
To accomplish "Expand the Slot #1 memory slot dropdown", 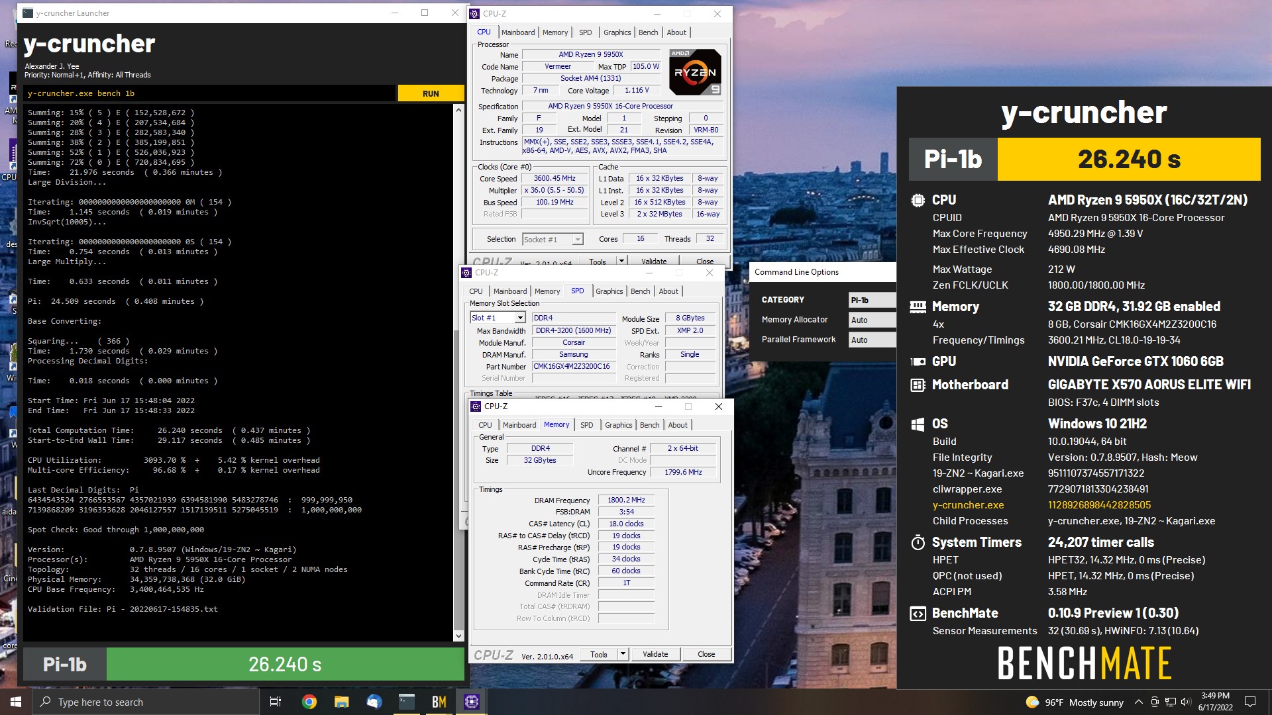I will click(x=520, y=318).
